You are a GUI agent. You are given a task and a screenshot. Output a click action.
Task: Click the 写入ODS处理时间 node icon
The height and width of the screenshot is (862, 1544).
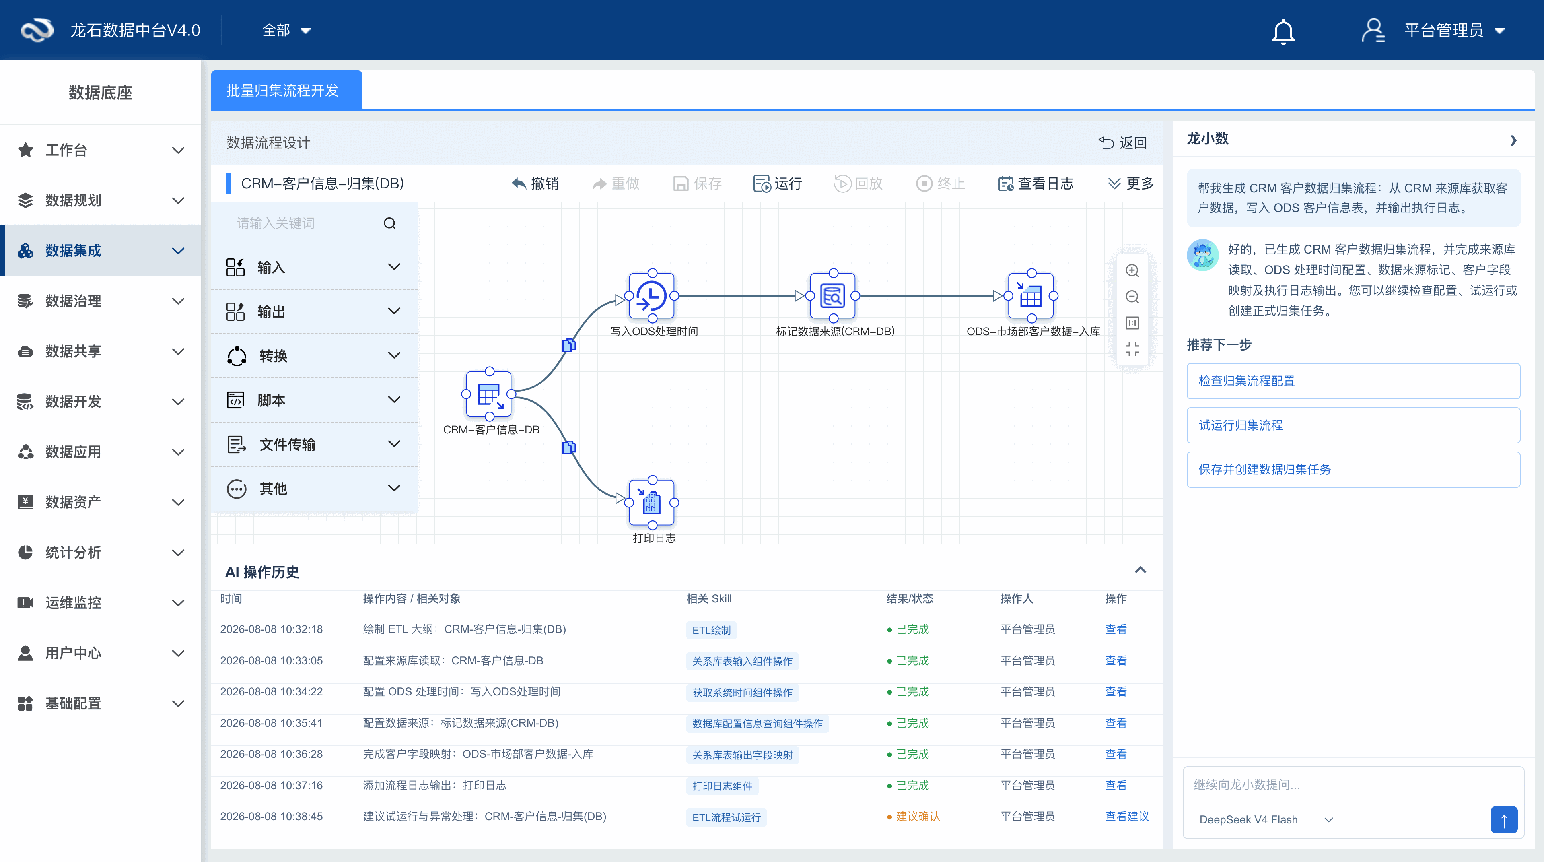(x=652, y=295)
